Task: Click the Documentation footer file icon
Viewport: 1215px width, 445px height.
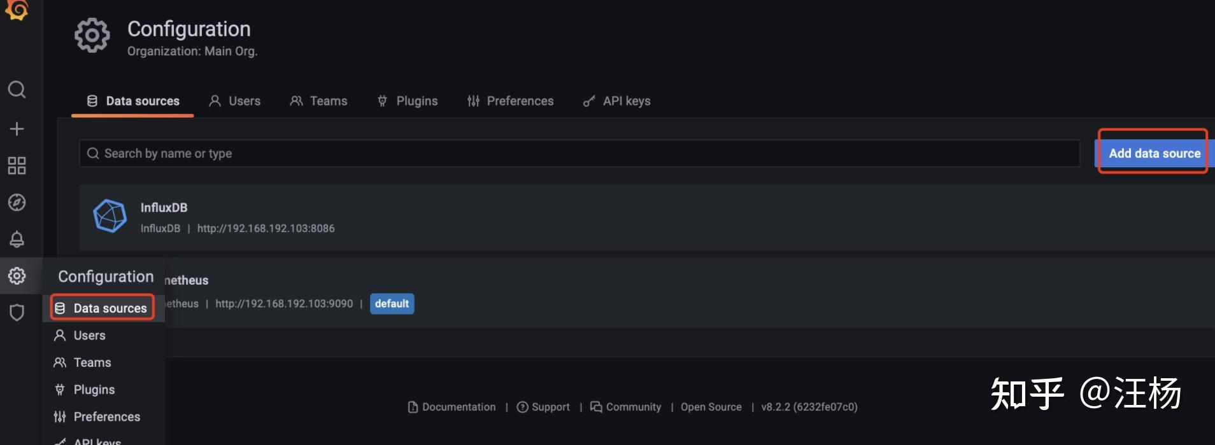Action: (x=413, y=407)
